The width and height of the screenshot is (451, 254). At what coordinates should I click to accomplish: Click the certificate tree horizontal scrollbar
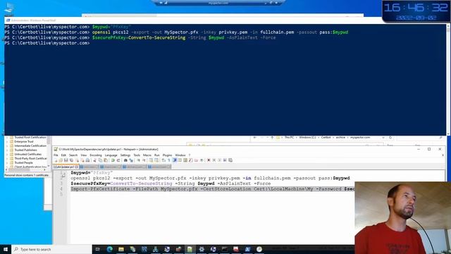coord(26,170)
